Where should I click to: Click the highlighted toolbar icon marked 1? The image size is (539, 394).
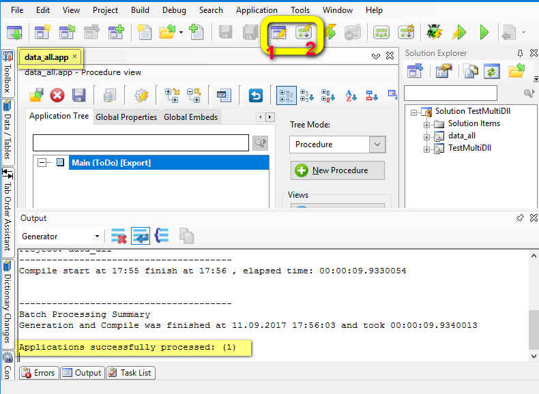click(278, 32)
